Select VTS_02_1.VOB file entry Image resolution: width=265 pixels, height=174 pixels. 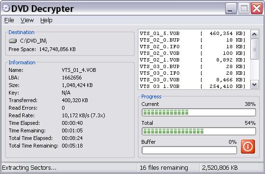point(192,60)
